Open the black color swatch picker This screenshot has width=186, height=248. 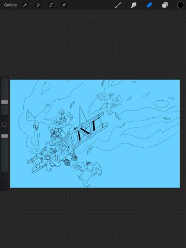181,5
